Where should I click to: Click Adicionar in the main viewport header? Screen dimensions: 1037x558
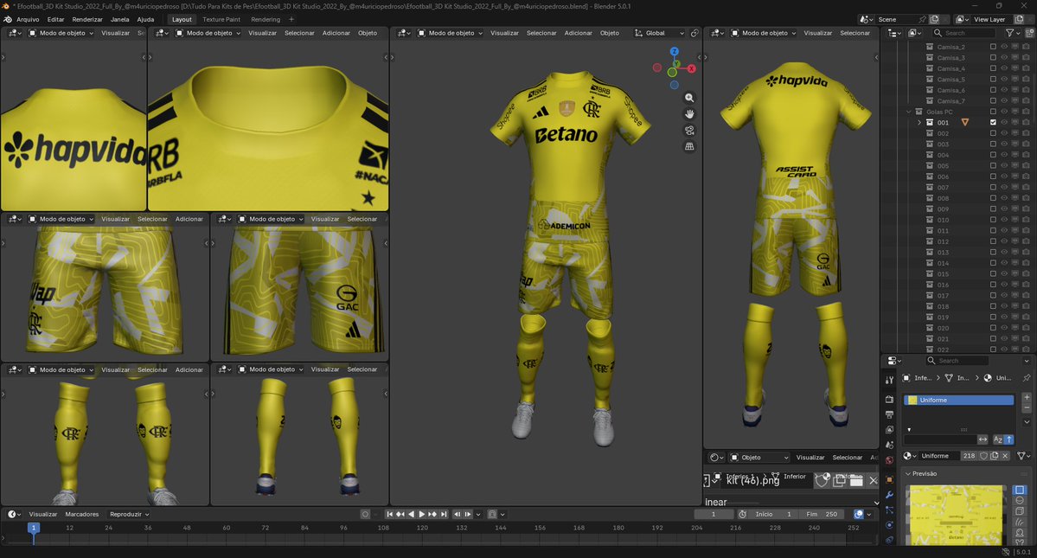(578, 33)
